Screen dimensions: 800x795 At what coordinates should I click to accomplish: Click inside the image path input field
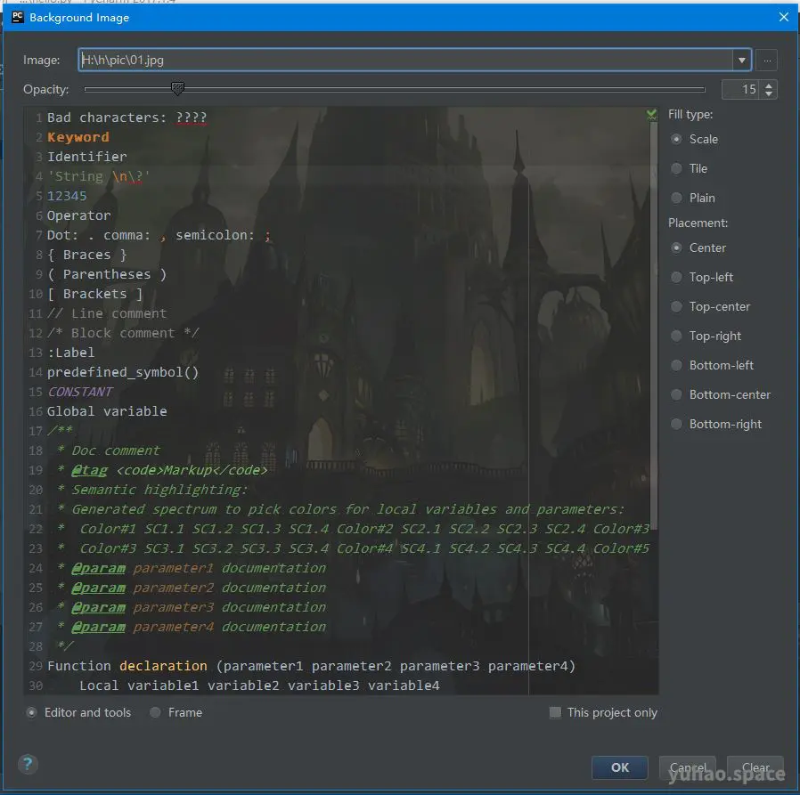pyautogui.click(x=356, y=60)
